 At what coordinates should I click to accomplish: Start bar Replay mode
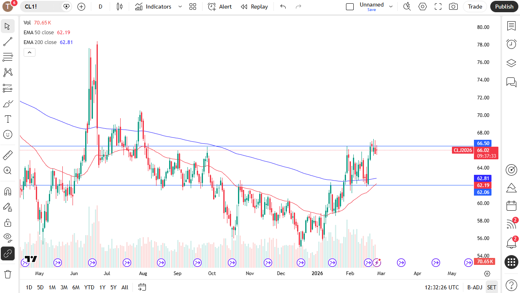(254, 7)
